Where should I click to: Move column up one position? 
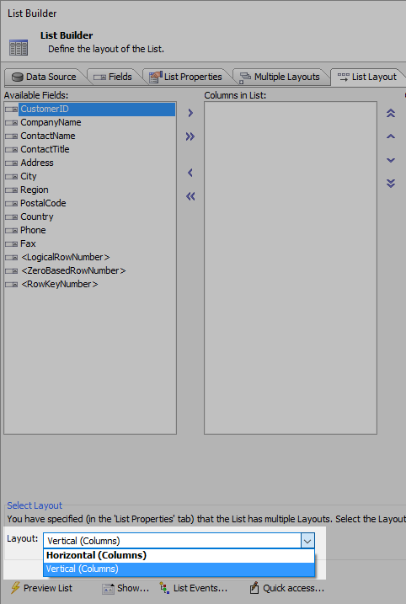point(391,136)
